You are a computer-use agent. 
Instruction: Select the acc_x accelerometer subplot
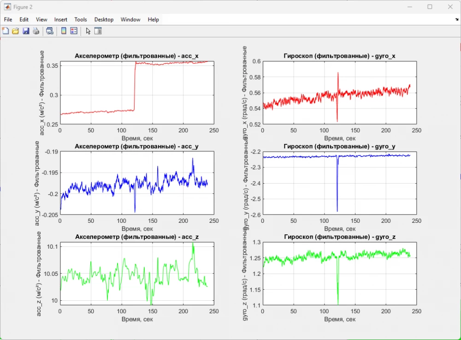point(136,92)
